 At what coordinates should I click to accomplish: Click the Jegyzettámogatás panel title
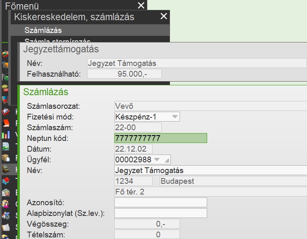pos(61,49)
